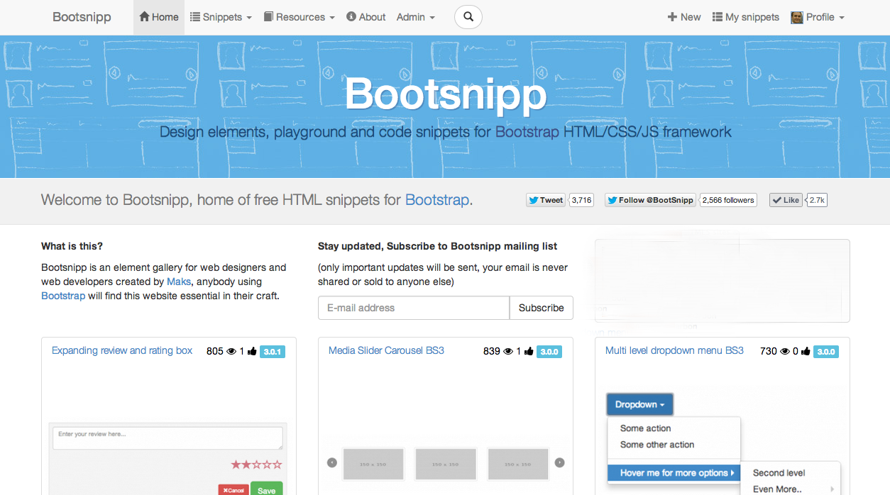Screen dimensions: 890x495
Task: Open the Home nav item
Action: tap(159, 17)
